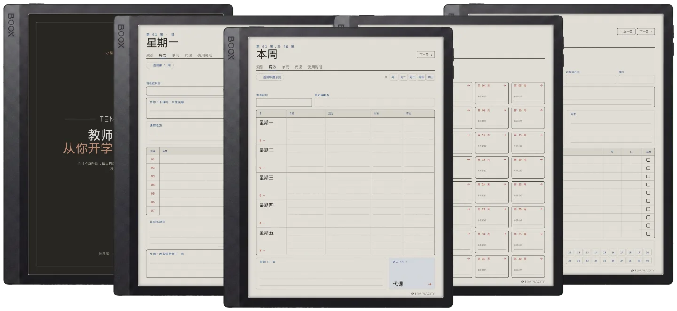The height and width of the screenshot is (311, 677).
Task: Tap 返回第 1 周 on the 星期一 page
Action: [x=160, y=65]
